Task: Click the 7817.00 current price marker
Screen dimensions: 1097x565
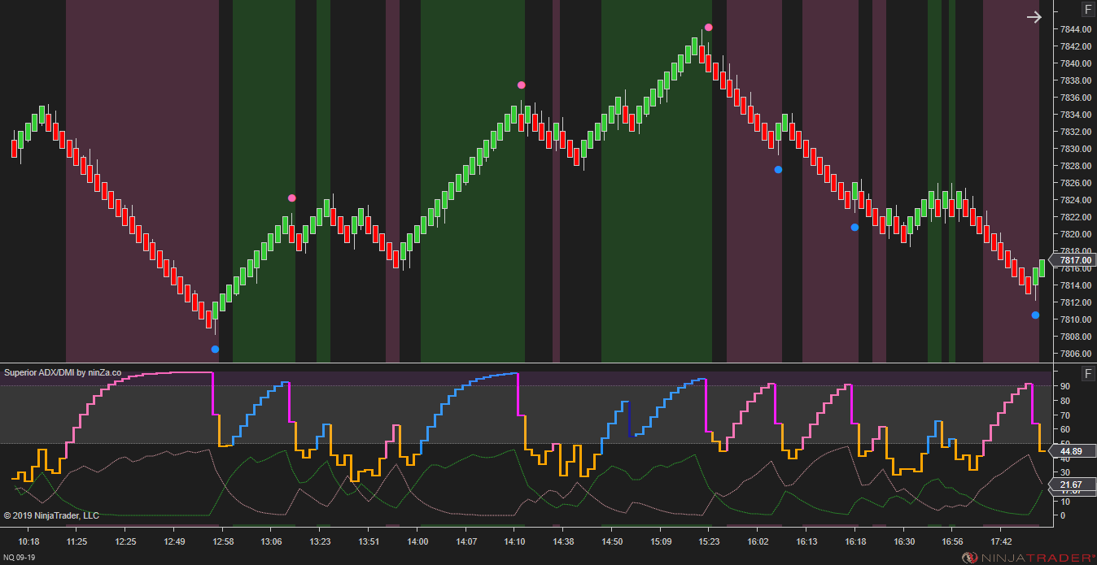Action: [1074, 260]
